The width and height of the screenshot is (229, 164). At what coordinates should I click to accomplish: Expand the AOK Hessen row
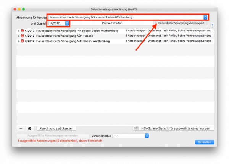pos(19,36)
